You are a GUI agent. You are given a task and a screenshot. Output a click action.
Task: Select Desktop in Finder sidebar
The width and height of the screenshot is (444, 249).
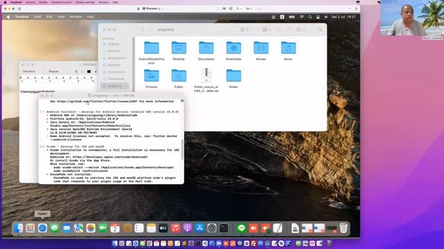114,65
